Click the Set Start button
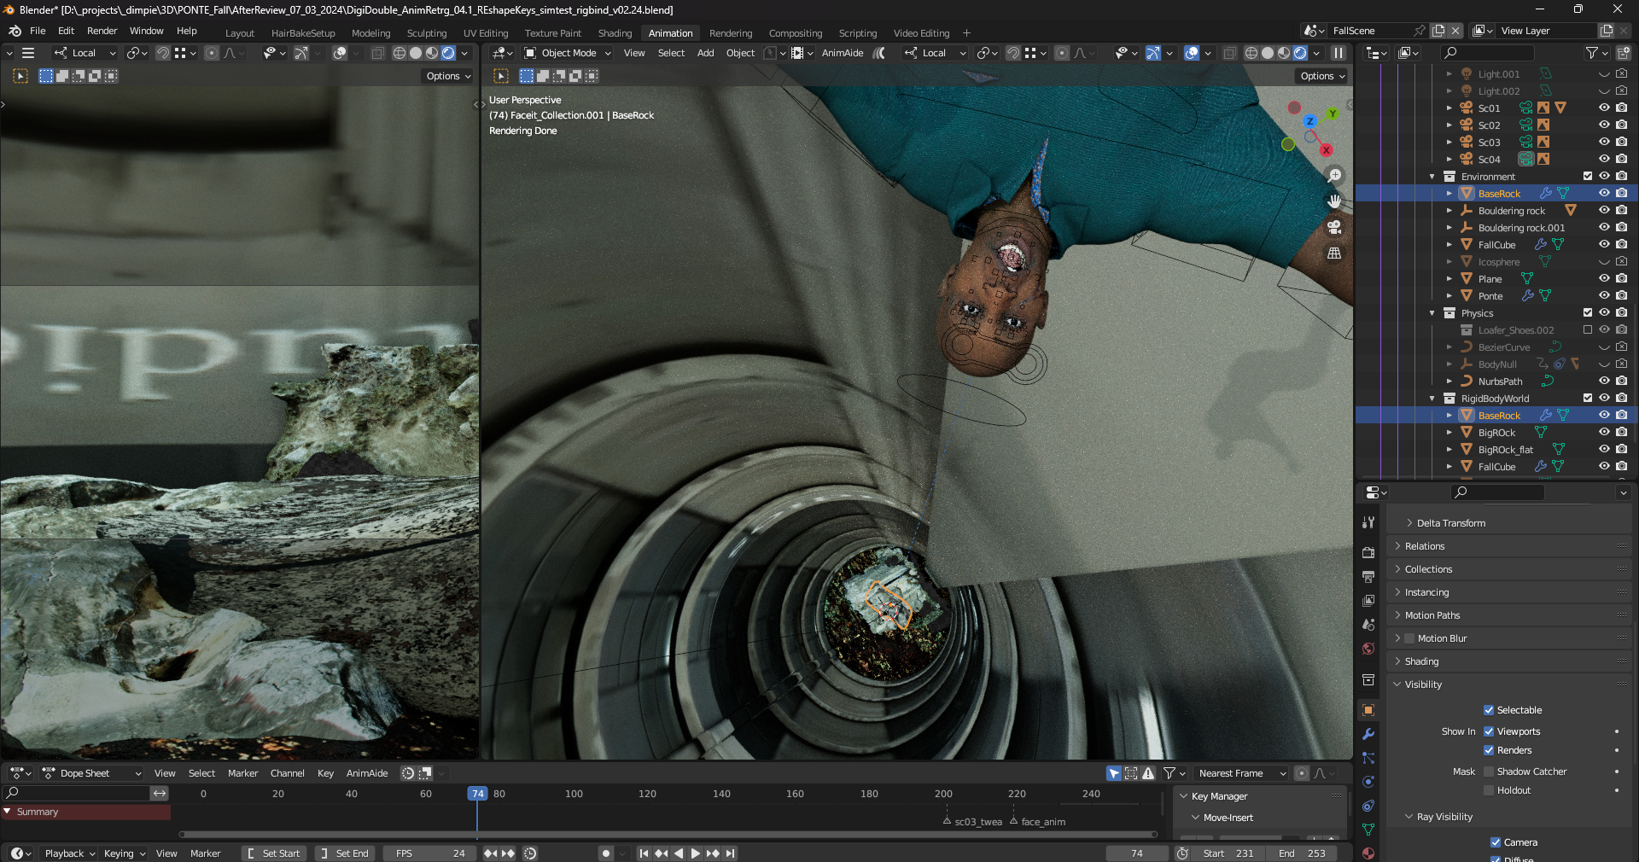The height and width of the screenshot is (862, 1639). [273, 853]
